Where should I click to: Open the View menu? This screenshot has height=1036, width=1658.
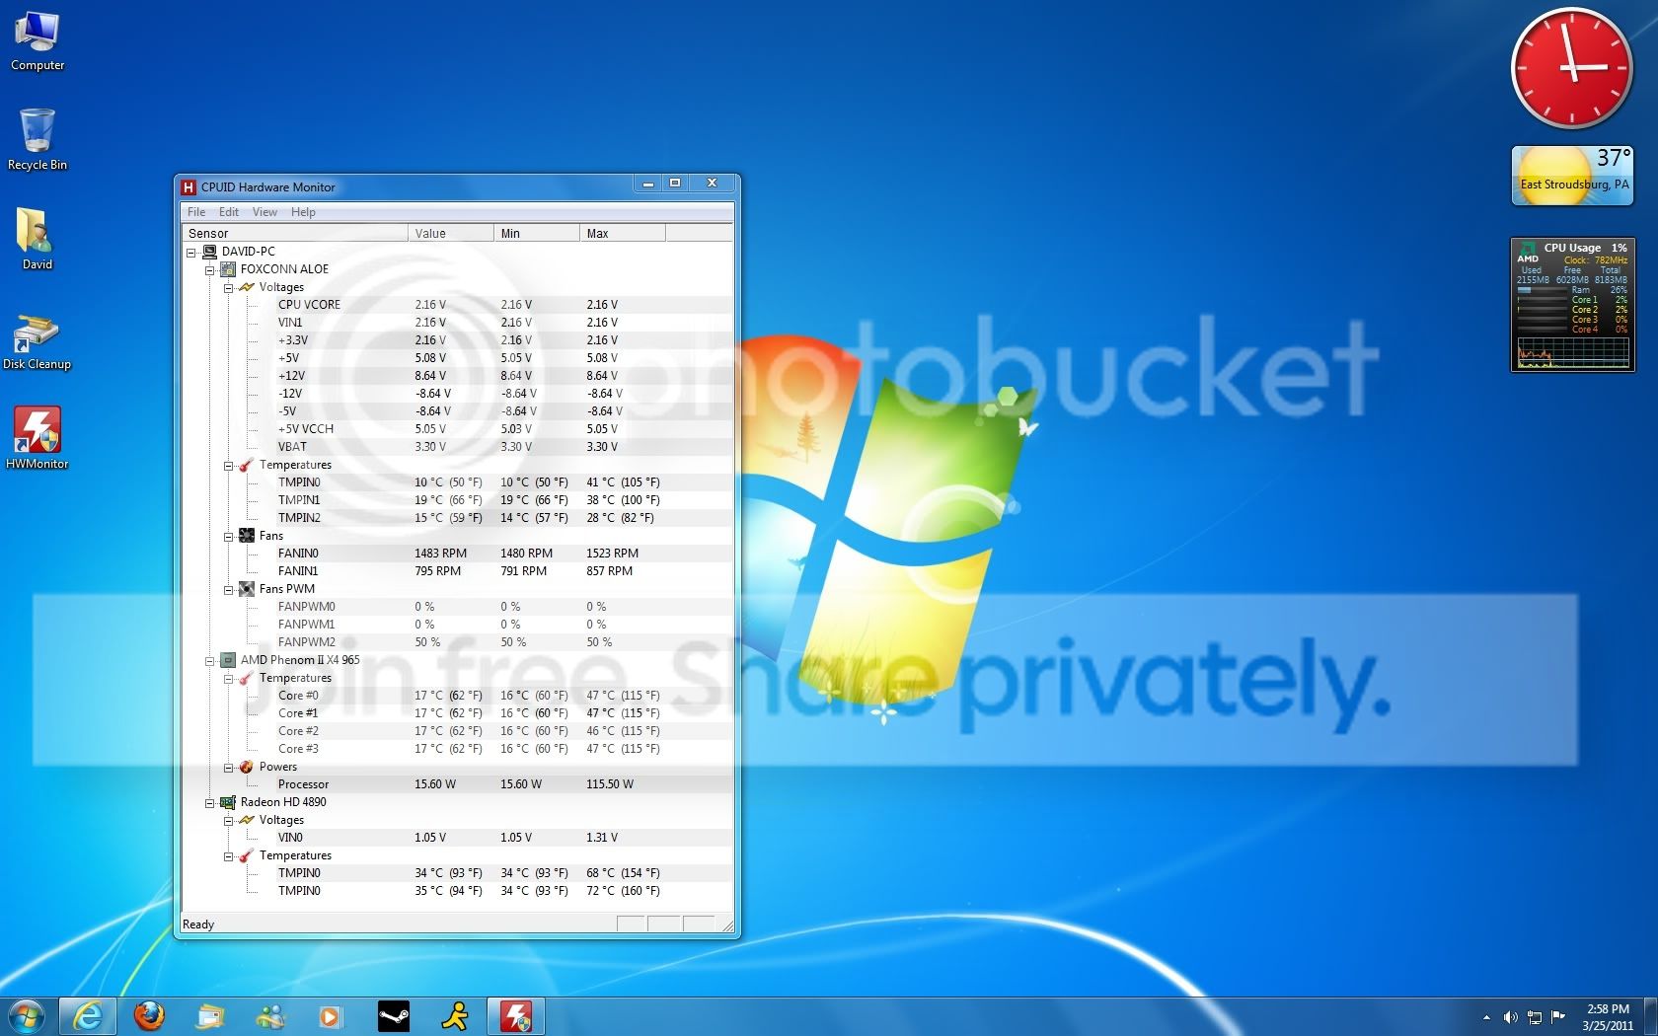(x=264, y=212)
